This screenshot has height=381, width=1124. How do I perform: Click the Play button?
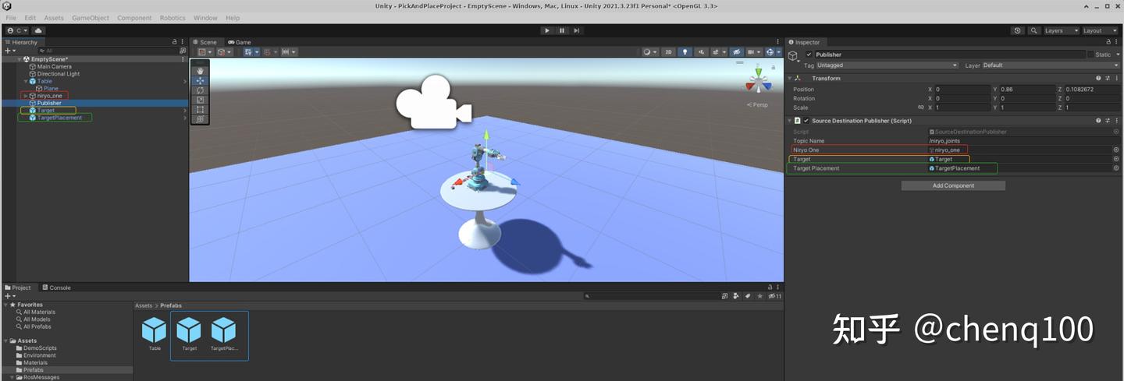pyautogui.click(x=546, y=30)
